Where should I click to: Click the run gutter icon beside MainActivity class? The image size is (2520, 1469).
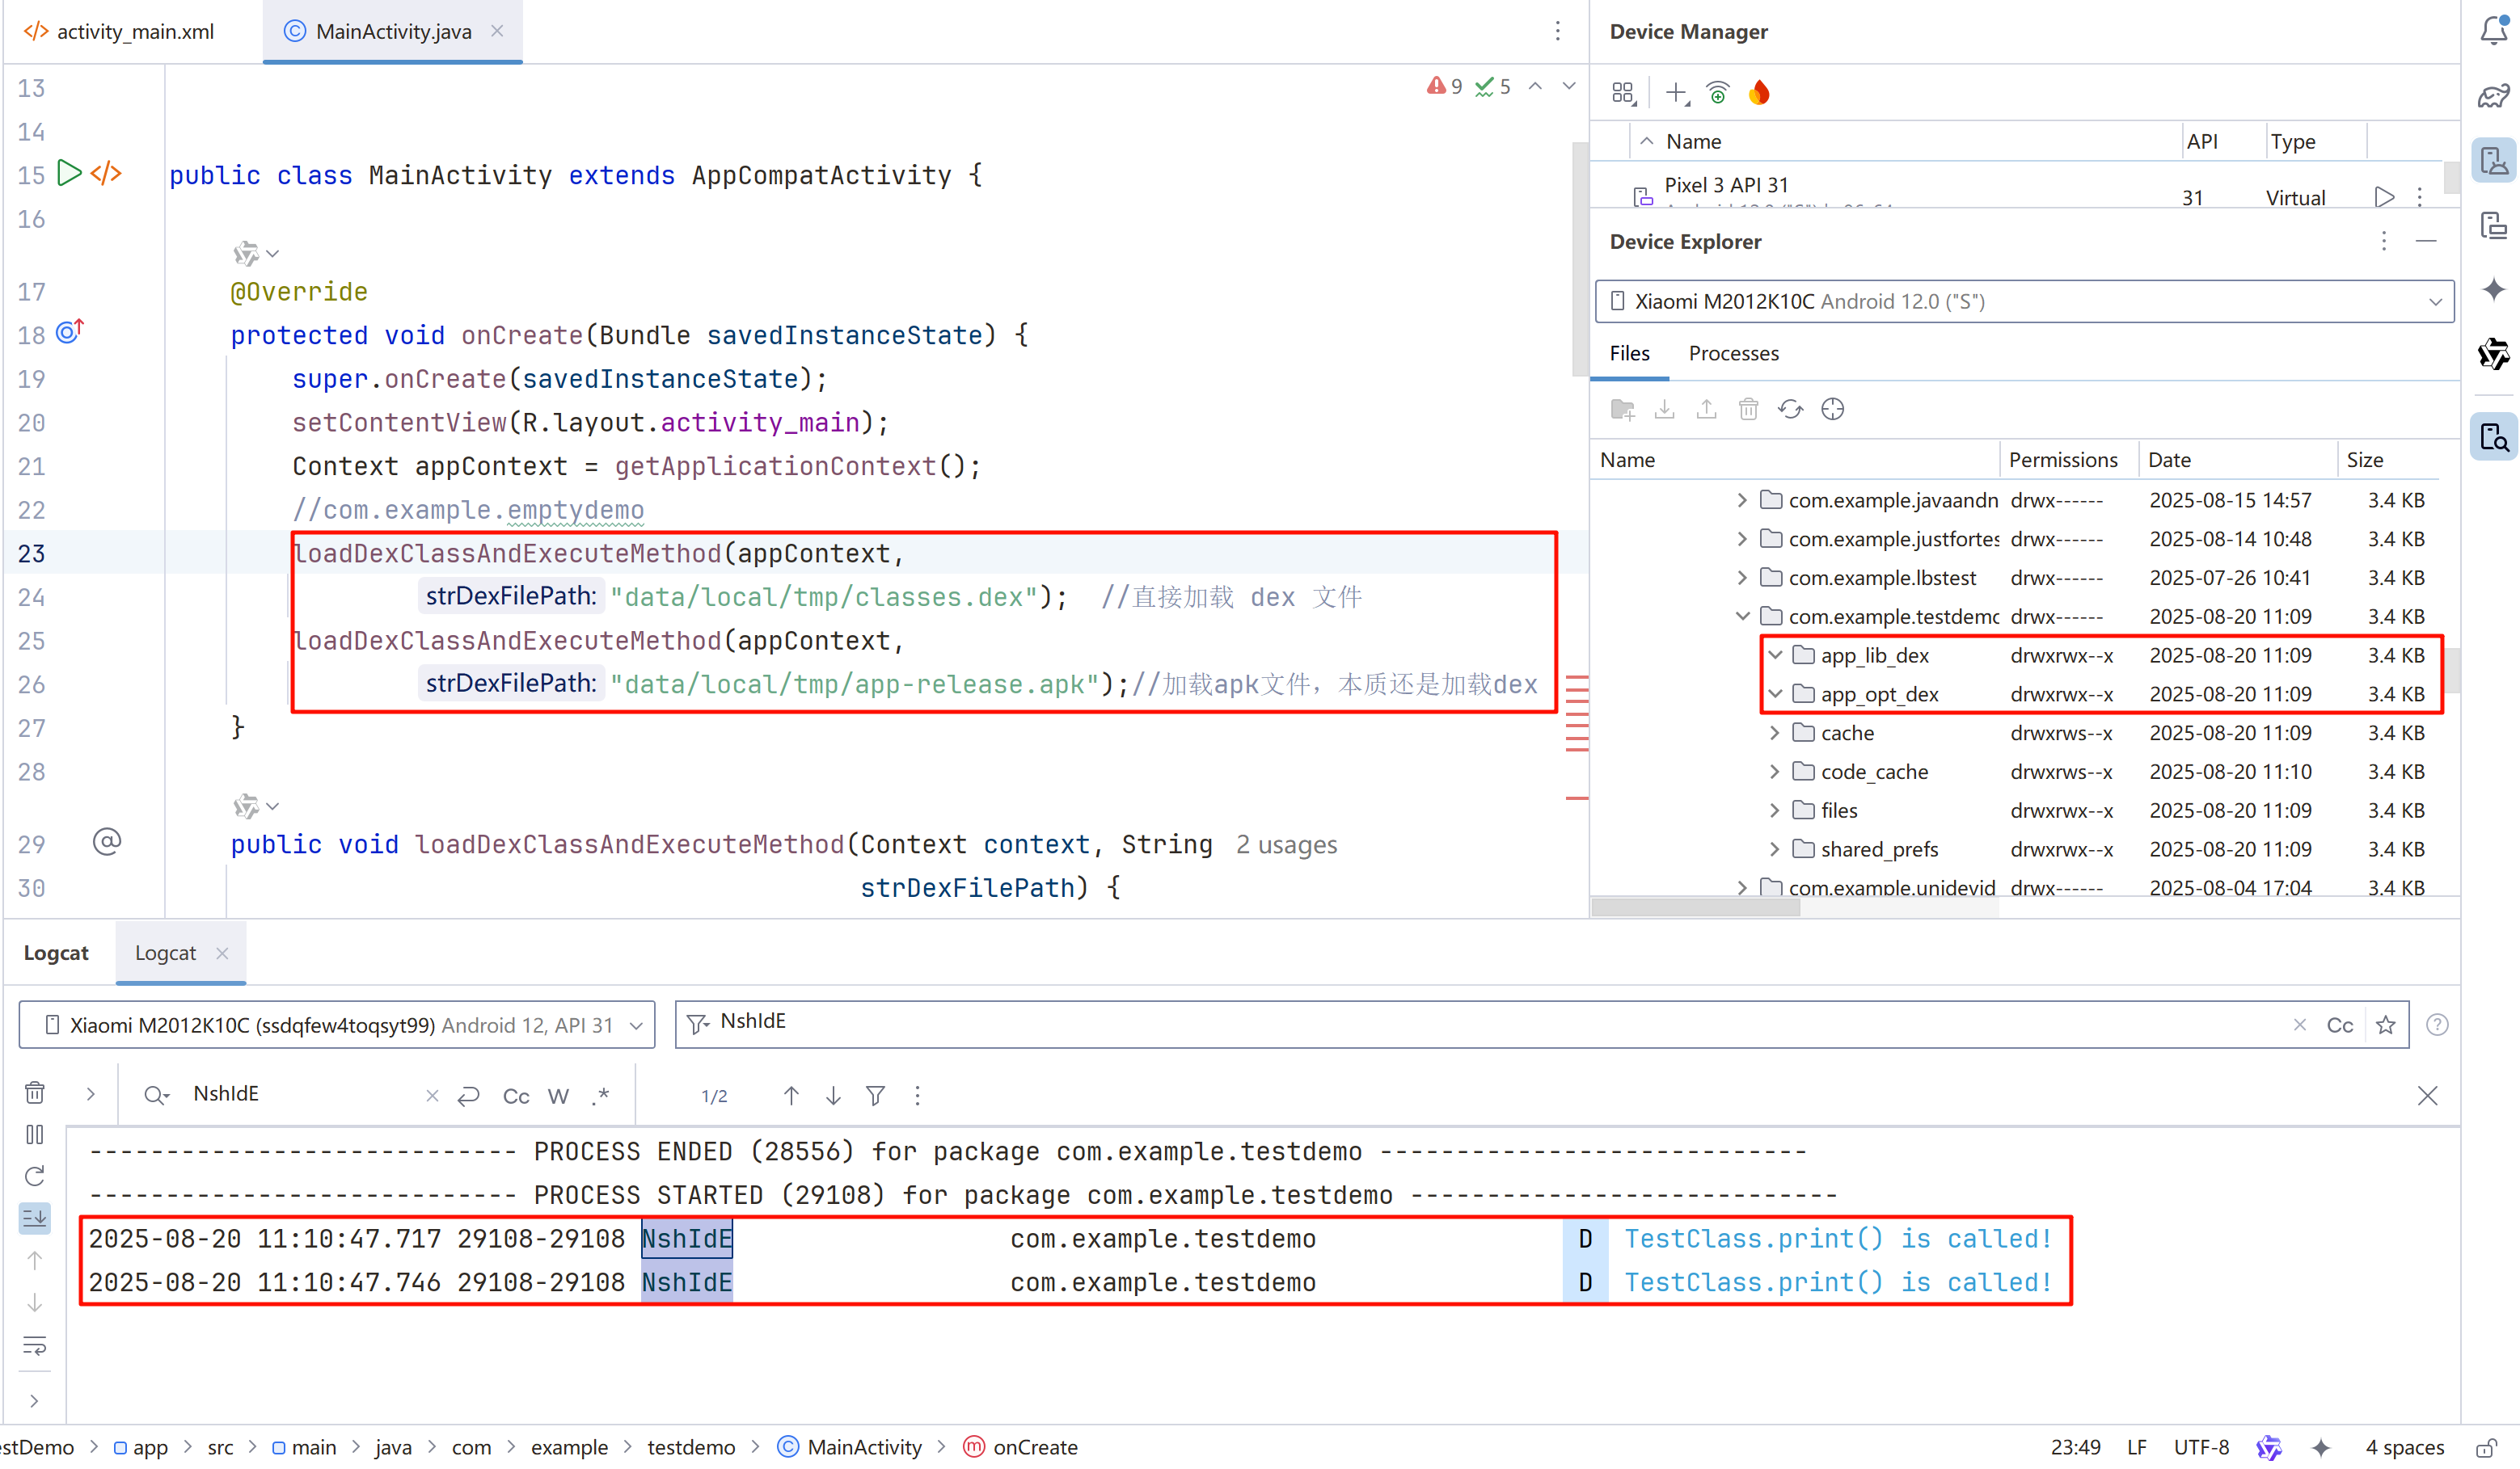68,174
